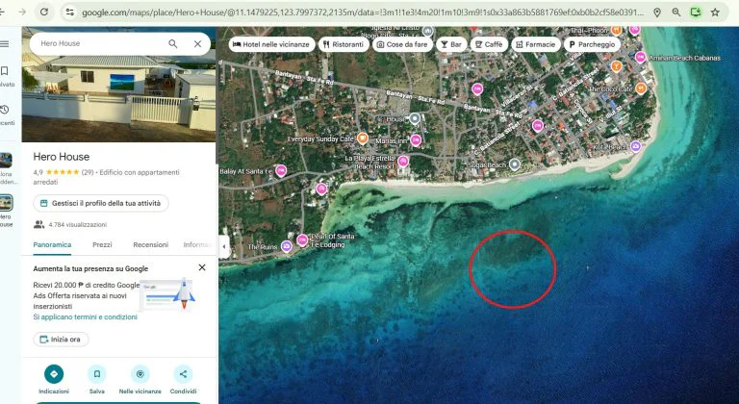Click the Kota Beach camera pin
The image size is (739, 404).
(x=636, y=146)
